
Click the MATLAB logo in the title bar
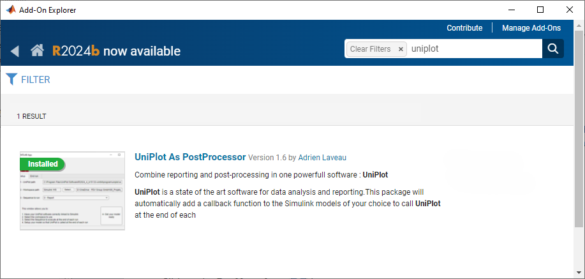[x=10, y=10]
